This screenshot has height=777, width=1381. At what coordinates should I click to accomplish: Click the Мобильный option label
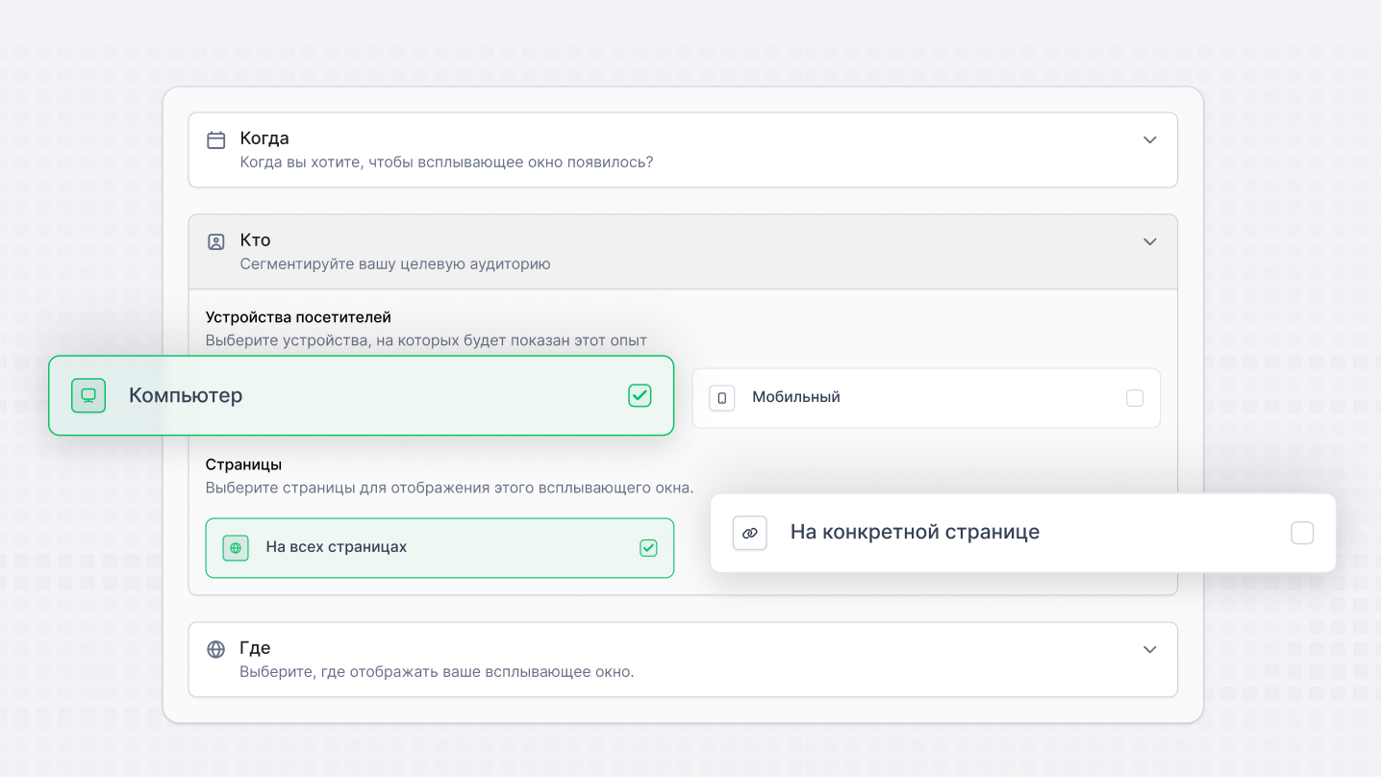[x=796, y=397]
